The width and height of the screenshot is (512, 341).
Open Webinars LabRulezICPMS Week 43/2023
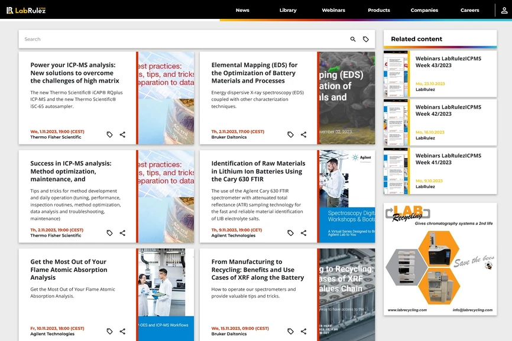[448, 62]
